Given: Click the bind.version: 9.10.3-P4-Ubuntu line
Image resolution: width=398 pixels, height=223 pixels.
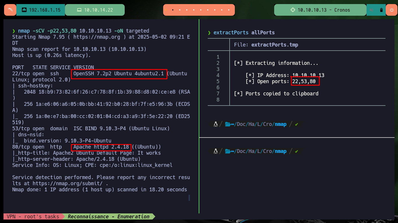Looking at the screenshot, I should [62, 141].
